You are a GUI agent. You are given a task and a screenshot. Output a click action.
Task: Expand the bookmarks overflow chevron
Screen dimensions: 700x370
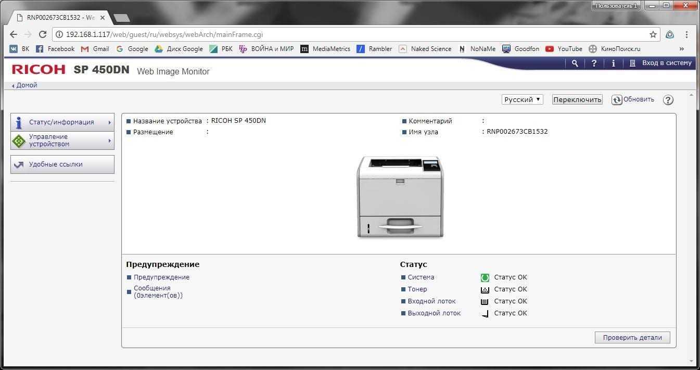(682, 49)
